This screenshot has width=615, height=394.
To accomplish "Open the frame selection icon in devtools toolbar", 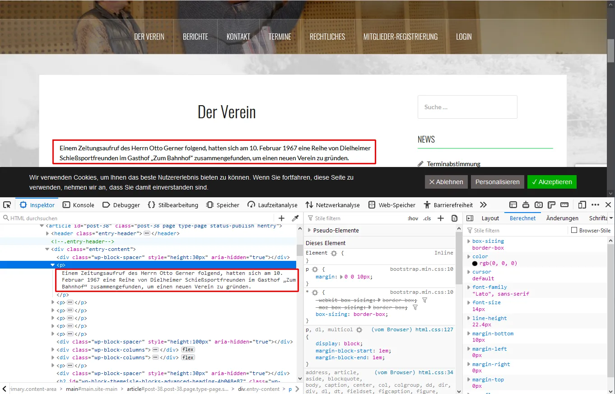I will 513,205.
